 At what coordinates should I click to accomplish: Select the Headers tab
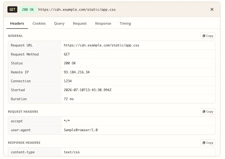click(x=17, y=23)
